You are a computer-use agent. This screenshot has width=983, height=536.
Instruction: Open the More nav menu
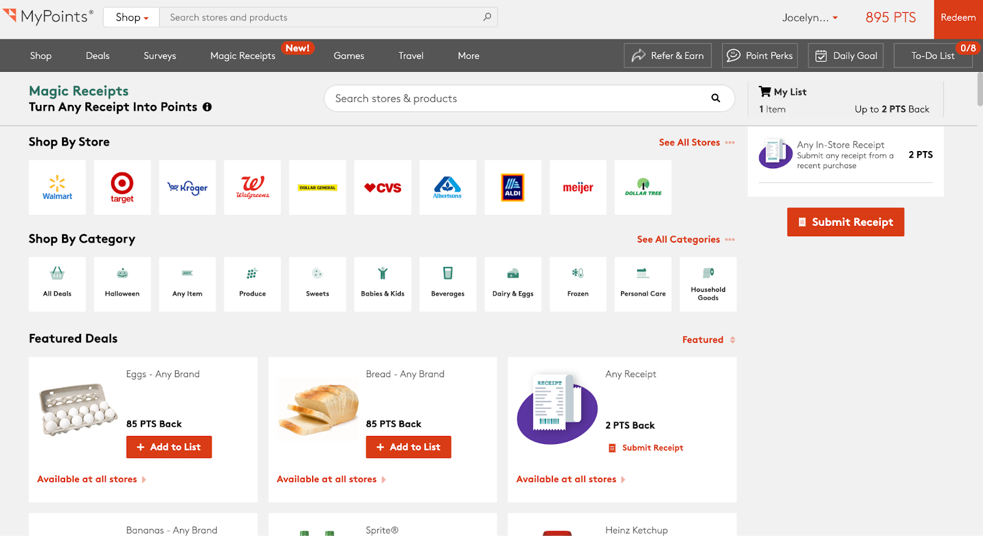pyautogui.click(x=469, y=55)
